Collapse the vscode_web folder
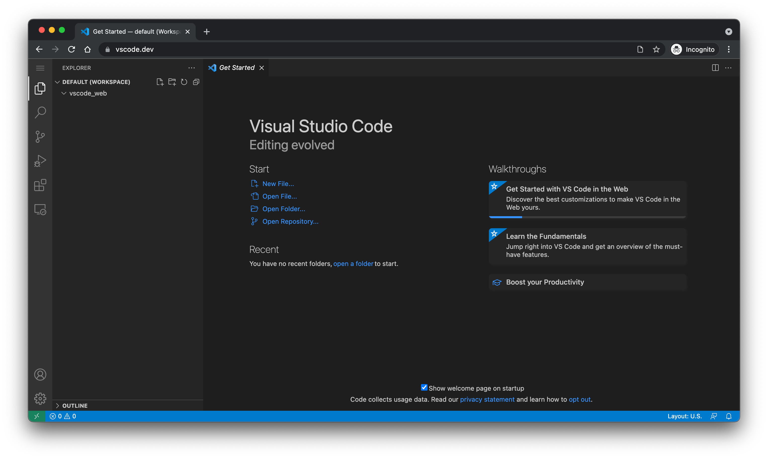 (88, 94)
